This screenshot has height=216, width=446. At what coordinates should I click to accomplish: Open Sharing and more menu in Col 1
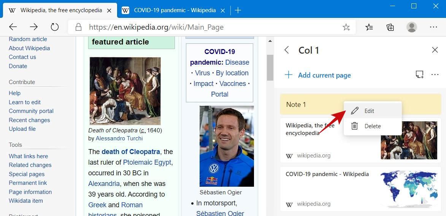coord(435,75)
